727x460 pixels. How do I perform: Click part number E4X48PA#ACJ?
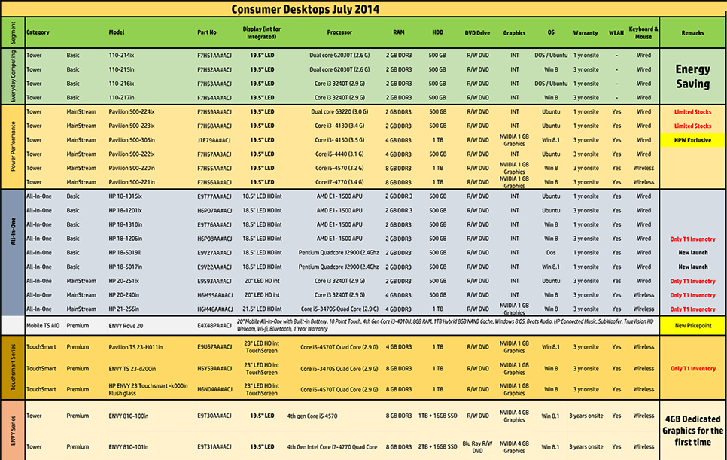[214, 326]
